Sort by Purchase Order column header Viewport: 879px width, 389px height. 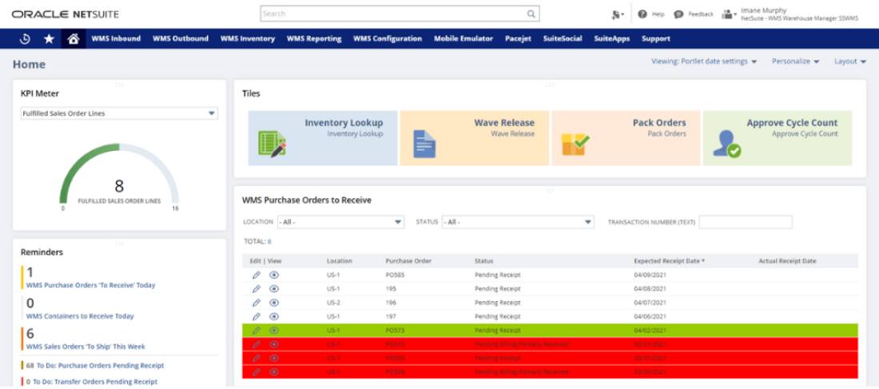tap(408, 261)
